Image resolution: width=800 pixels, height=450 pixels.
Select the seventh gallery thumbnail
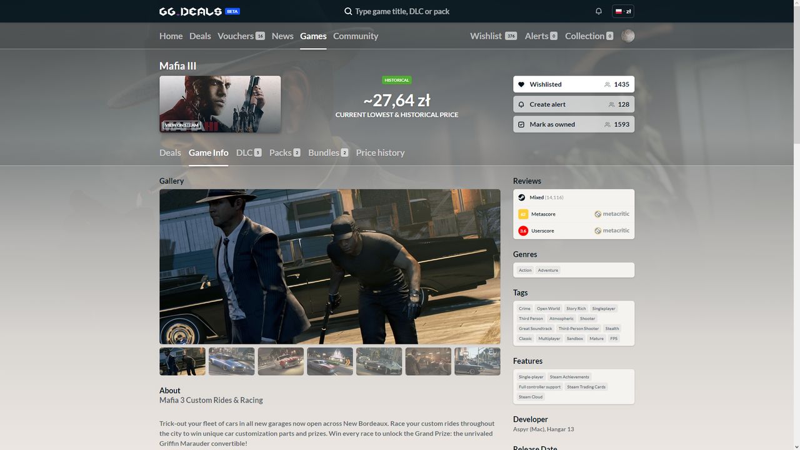[477, 361]
